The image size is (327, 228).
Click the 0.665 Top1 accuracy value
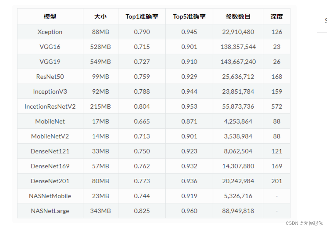[x=142, y=121]
